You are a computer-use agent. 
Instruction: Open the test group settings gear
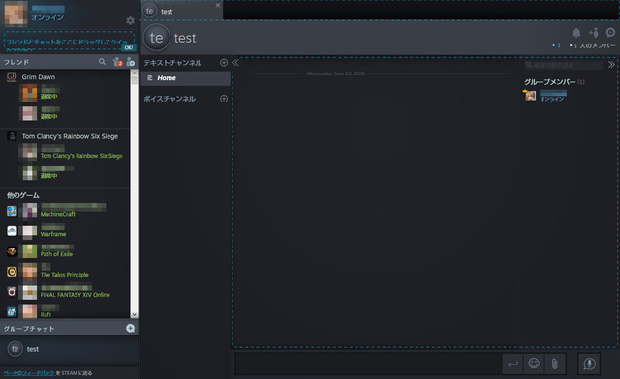pos(611,32)
